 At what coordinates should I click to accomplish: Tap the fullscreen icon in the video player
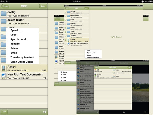click(145, 112)
